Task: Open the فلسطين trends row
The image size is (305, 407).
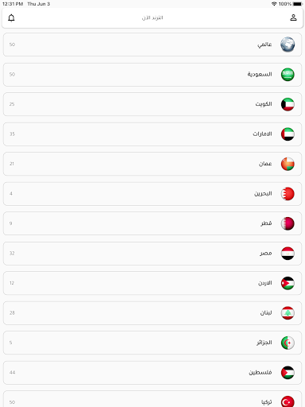Action: (152, 373)
